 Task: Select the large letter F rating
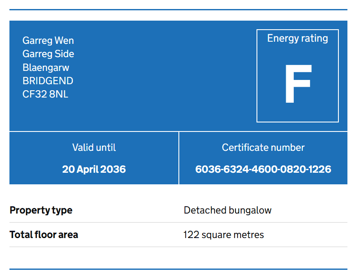299,83
